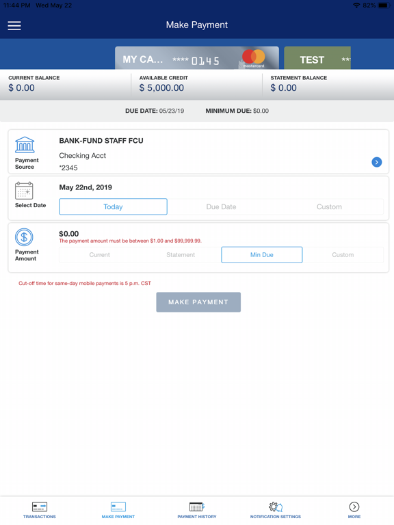Screen dimensions: 394x525
Task: Click the May 22nd, 2019 date text
Action: pos(86,187)
